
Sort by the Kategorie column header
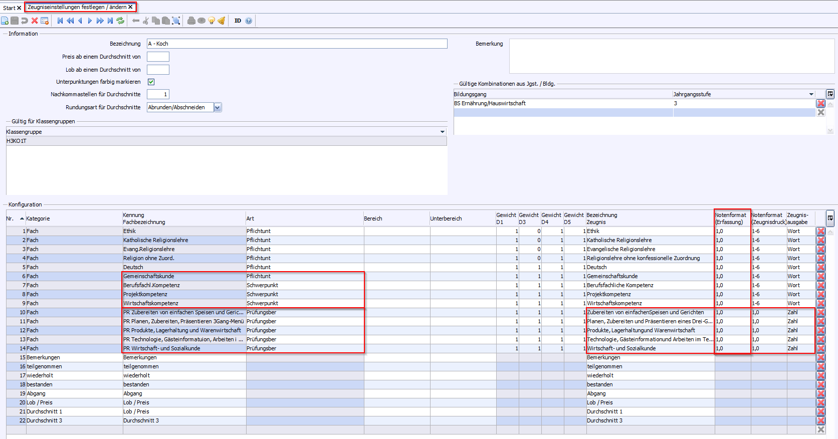(38, 218)
